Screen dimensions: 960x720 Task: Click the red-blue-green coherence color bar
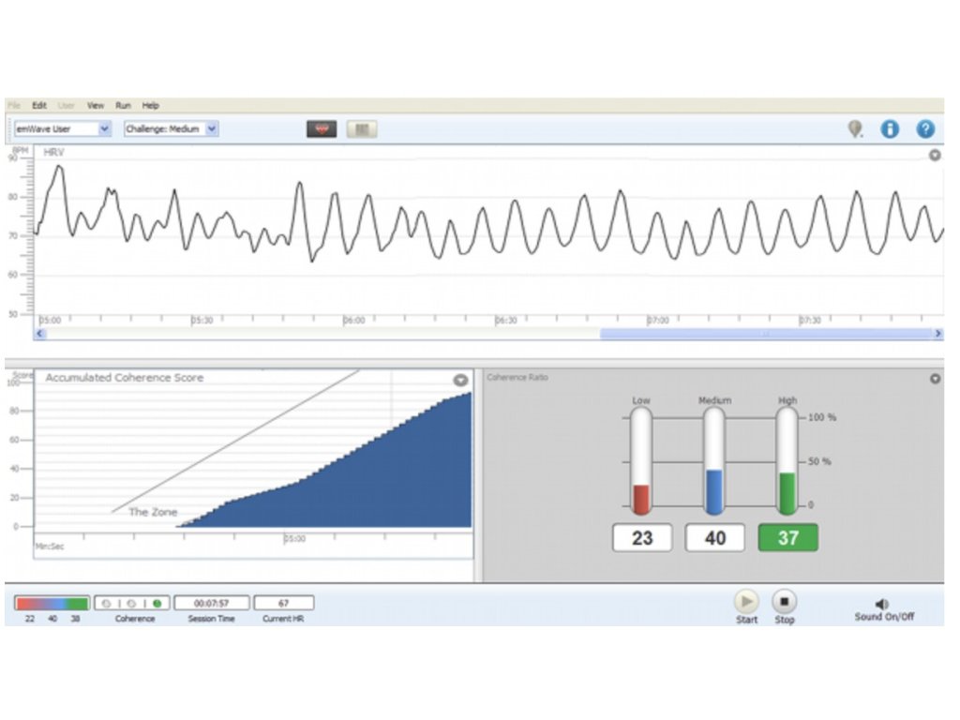pos(52,604)
